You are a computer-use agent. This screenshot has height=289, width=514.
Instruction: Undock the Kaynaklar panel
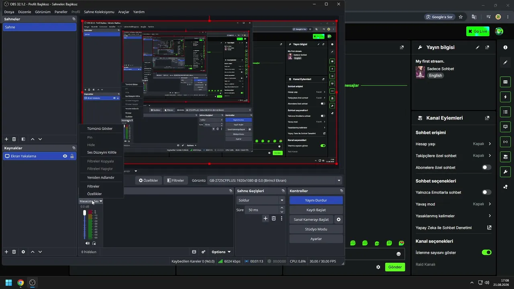point(74,148)
